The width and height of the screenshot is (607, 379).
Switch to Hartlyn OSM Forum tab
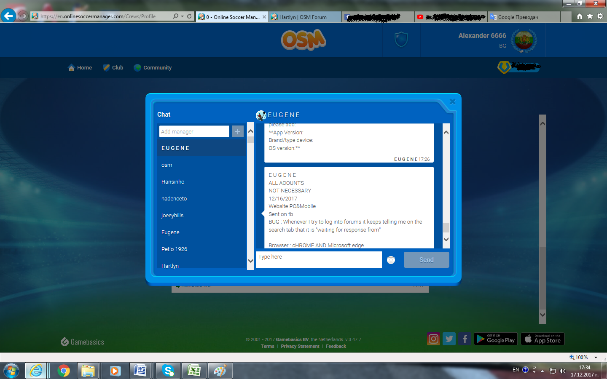pos(304,17)
